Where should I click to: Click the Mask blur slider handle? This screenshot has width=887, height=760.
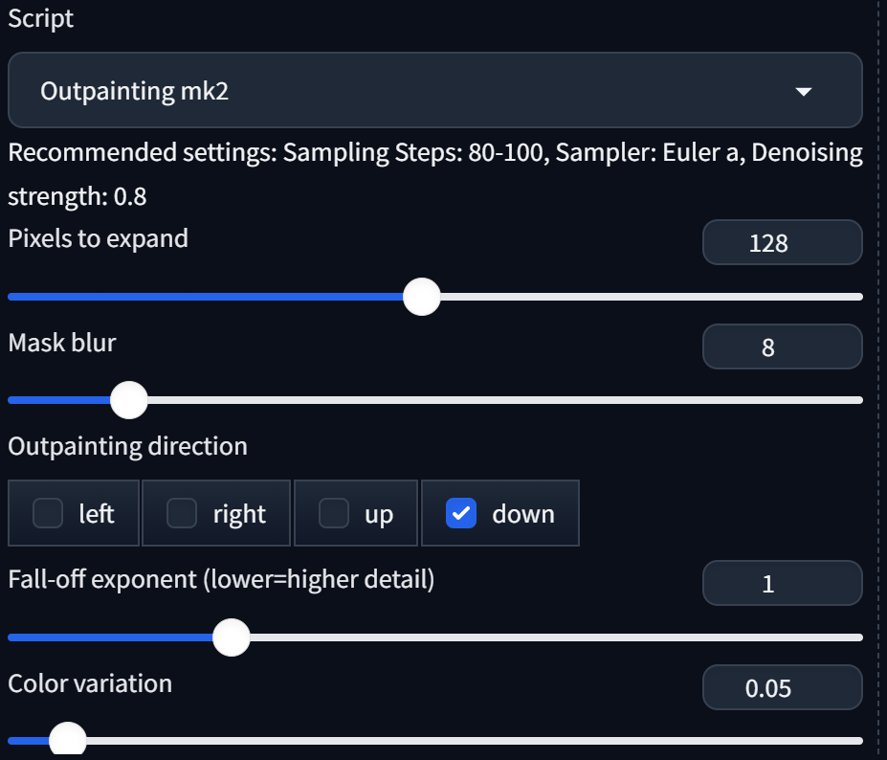coord(128,400)
